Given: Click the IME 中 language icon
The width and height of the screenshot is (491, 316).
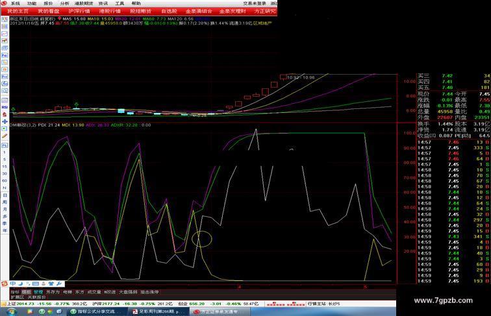Looking at the screenshot, I should (x=13, y=284).
